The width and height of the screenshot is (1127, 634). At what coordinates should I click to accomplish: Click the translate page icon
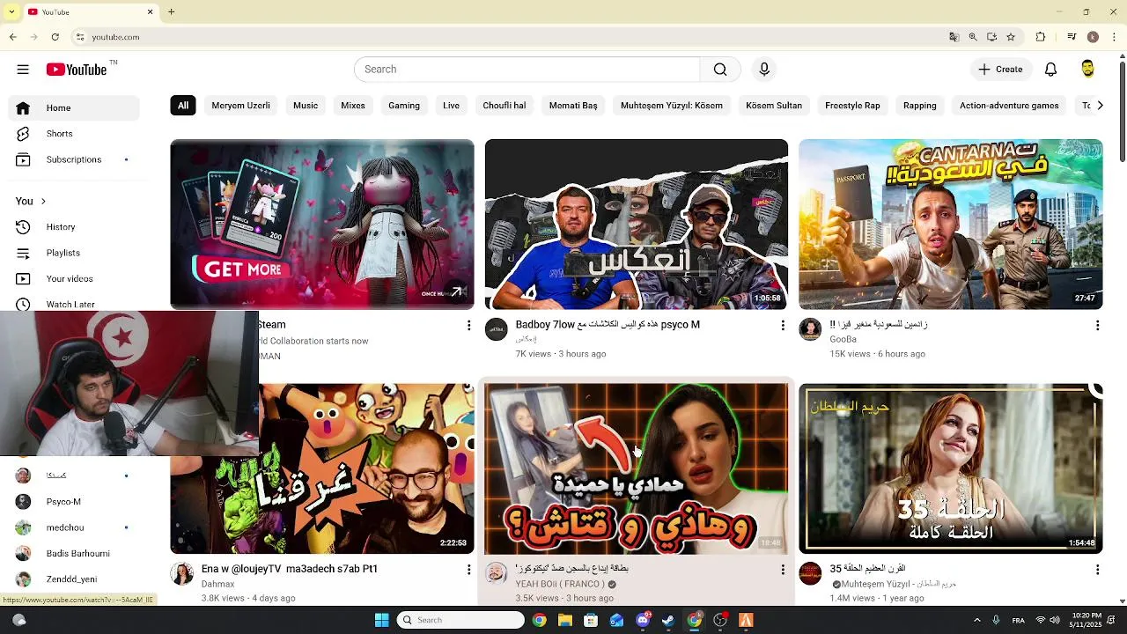[954, 37]
